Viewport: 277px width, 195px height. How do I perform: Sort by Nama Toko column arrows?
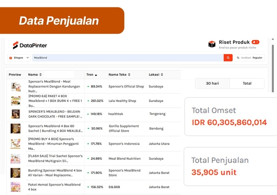pos(129,75)
